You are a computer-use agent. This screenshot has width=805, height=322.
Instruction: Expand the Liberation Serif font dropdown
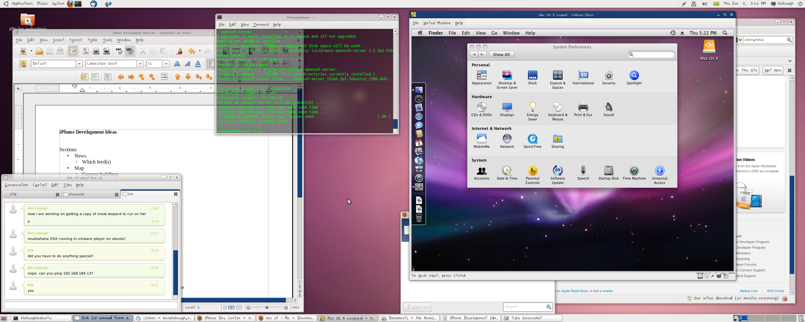coord(140,64)
